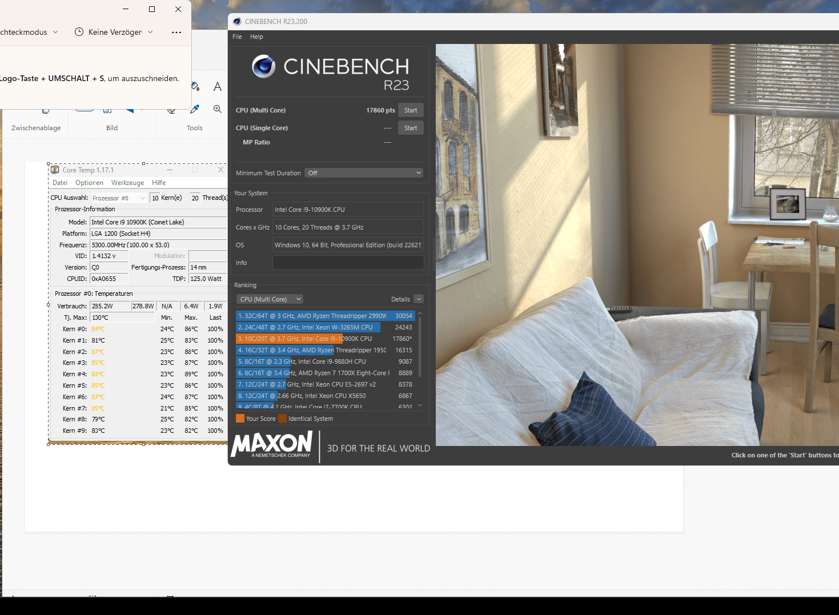Image resolution: width=839 pixels, height=615 pixels.
Task: Click the TDP field showing 125.0 Watt
Action: point(208,279)
